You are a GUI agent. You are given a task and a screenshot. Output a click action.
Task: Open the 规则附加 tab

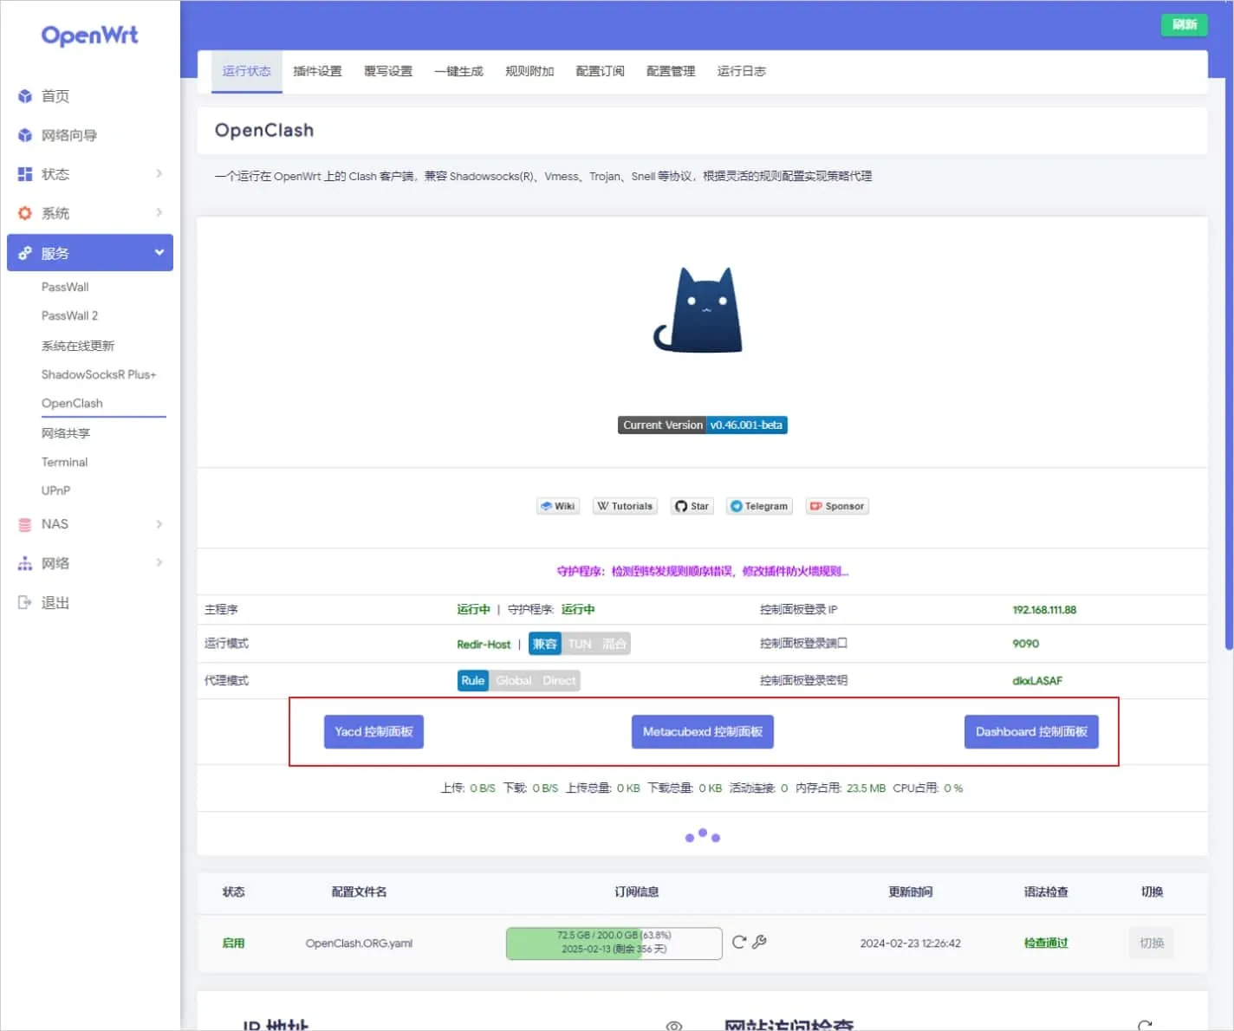click(529, 71)
